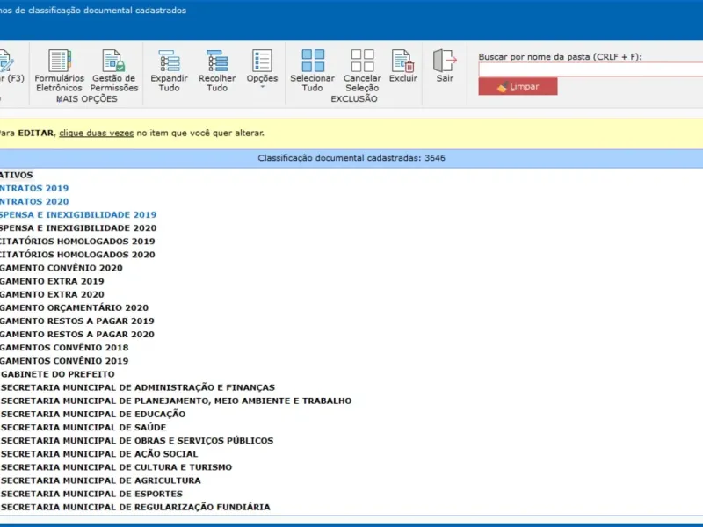Select Secretaria Municipal de Esportes
Viewport: 703px width, 527px height.
91,494
